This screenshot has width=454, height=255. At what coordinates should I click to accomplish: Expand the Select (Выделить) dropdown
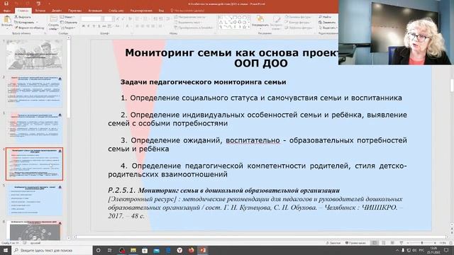click(x=328, y=28)
